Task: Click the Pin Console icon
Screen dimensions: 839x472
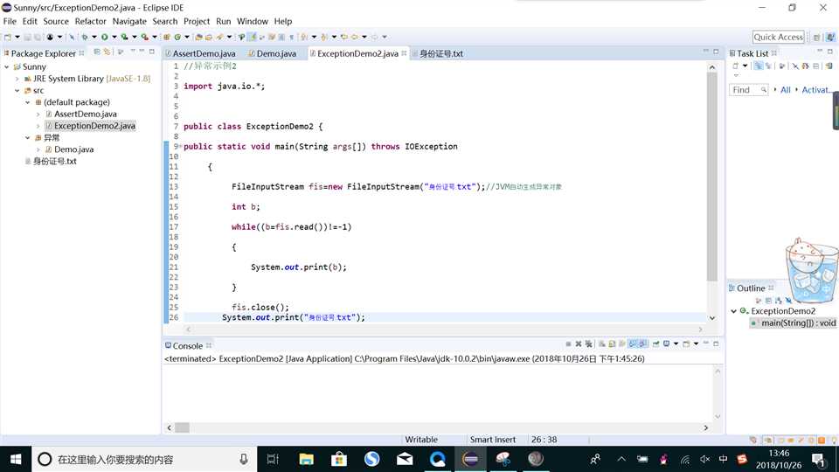Action: point(655,344)
